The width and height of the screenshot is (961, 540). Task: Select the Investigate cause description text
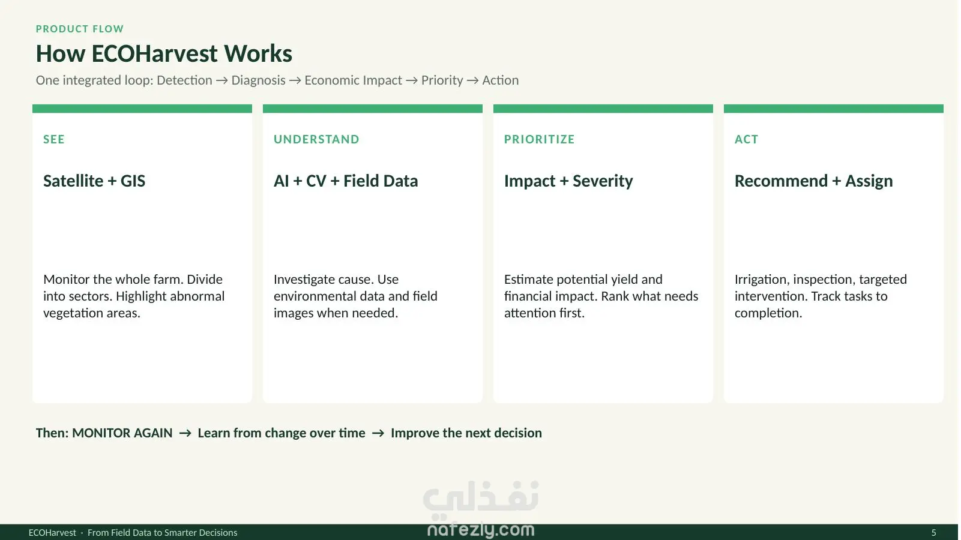(x=355, y=296)
